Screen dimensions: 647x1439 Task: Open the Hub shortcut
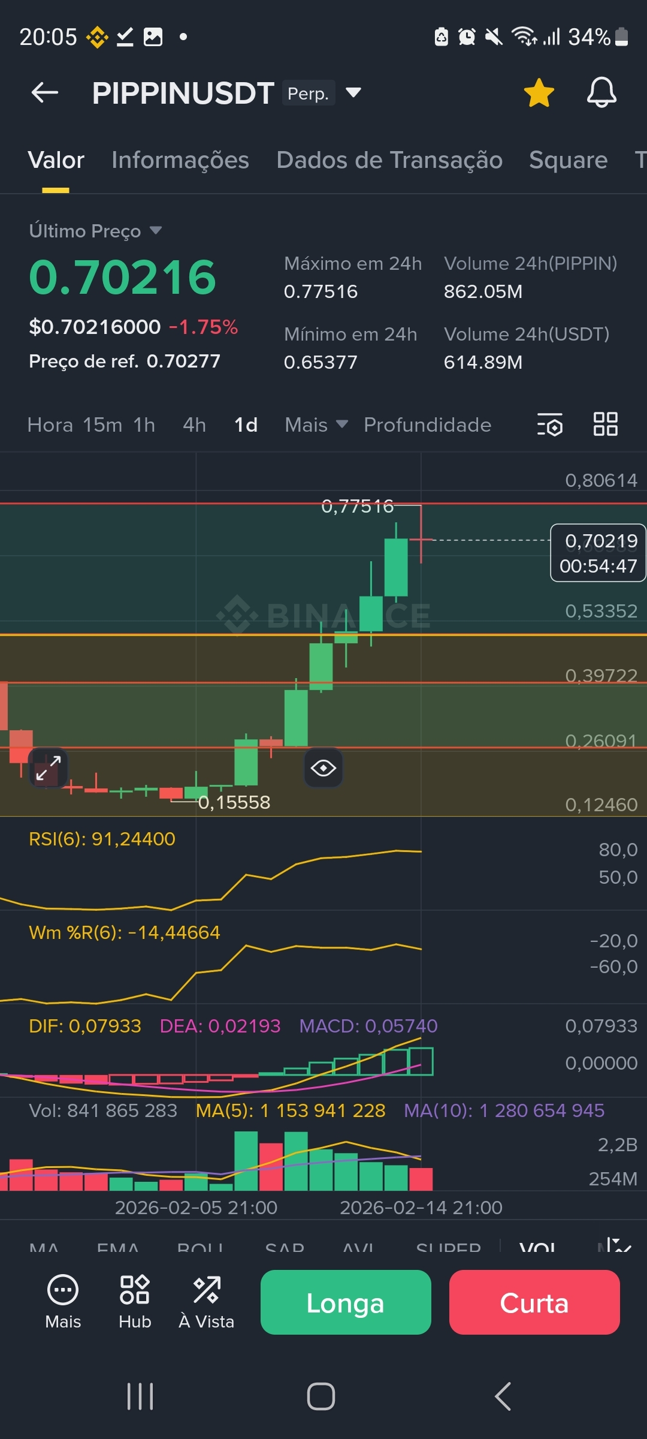tap(135, 1302)
